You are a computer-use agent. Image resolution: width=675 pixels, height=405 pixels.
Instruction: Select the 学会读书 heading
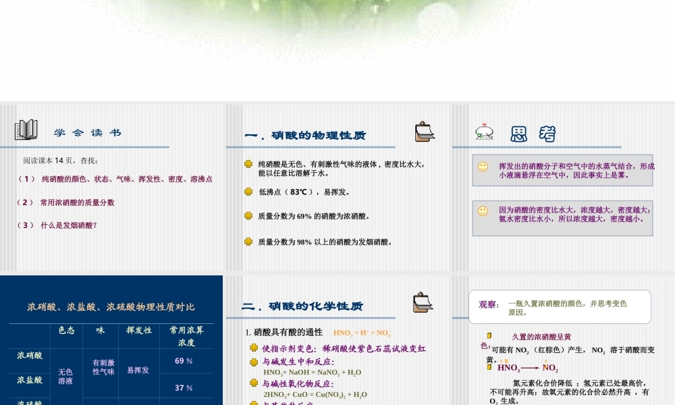pos(88,132)
